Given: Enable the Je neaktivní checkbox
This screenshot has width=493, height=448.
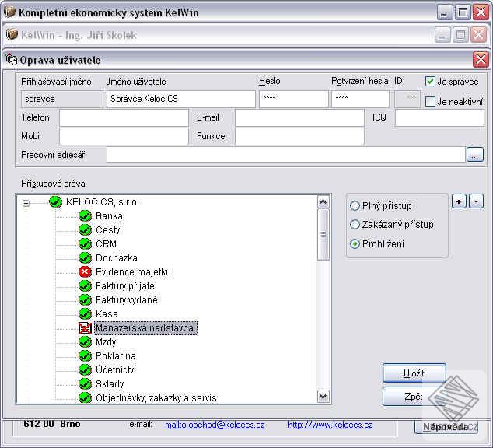Looking at the screenshot, I should pyautogui.click(x=430, y=102).
